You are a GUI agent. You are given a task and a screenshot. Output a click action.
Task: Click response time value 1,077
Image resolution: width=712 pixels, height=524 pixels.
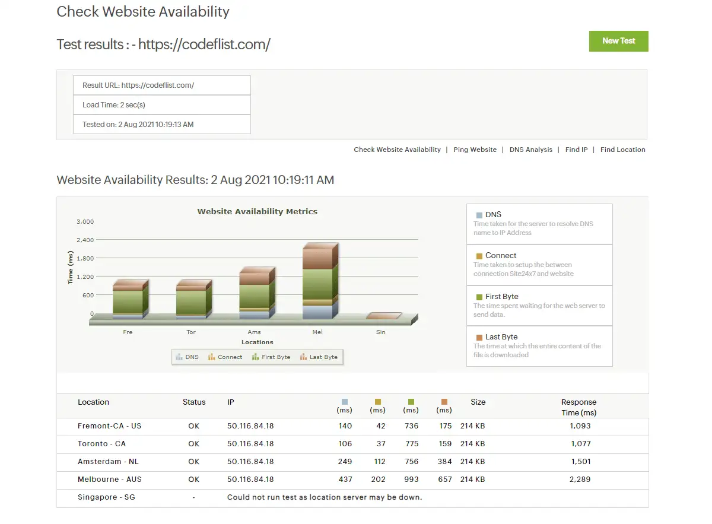(x=580, y=444)
